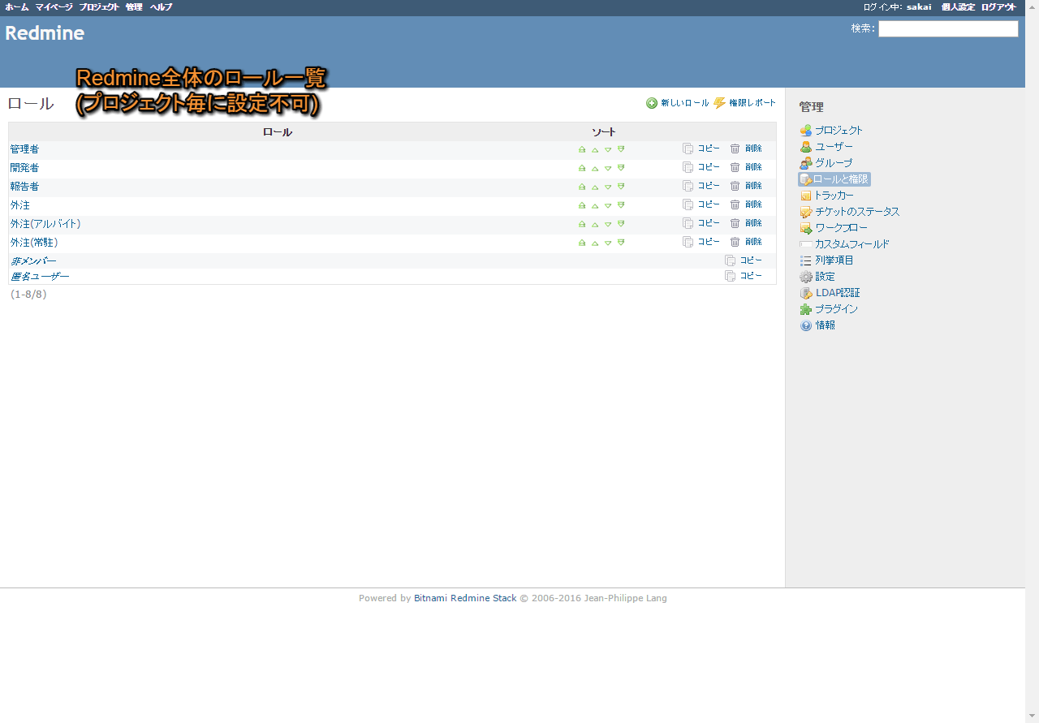
Task: Move 外注(常駐) role to bottom
Action: [x=621, y=243]
